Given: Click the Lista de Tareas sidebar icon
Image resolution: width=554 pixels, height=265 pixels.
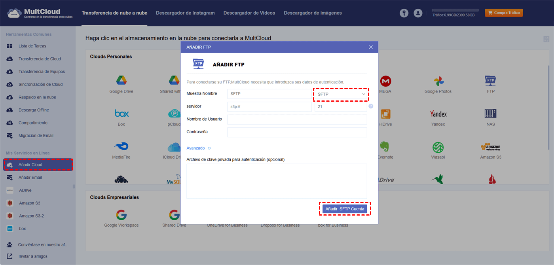Looking at the screenshot, I should pos(10,46).
